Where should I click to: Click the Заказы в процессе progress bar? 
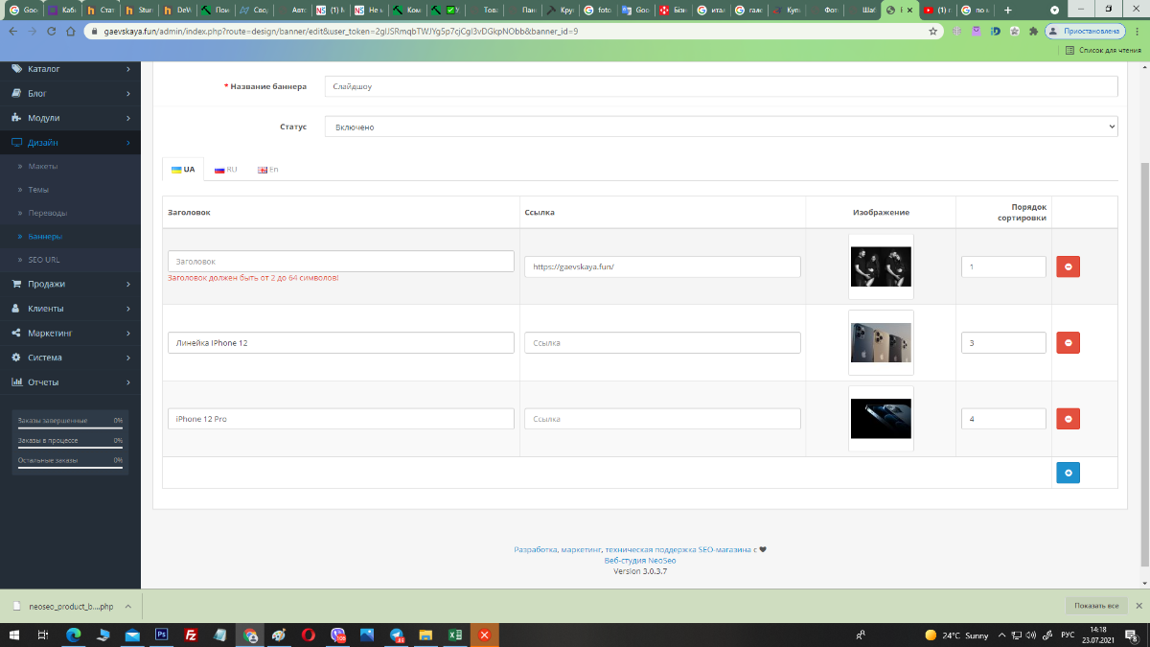(x=70, y=446)
